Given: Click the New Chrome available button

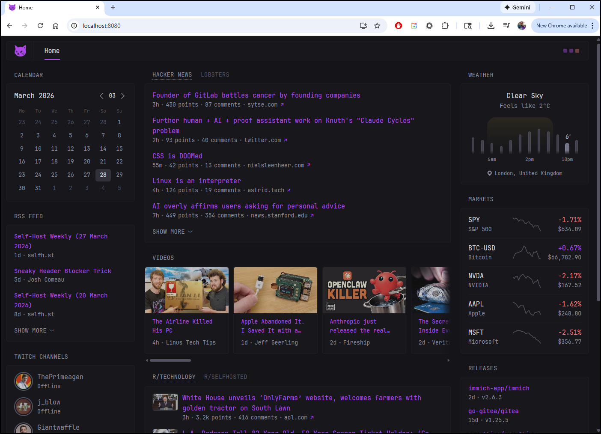Looking at the screenshot, I should pyautogui.click(x=562, y=26).
